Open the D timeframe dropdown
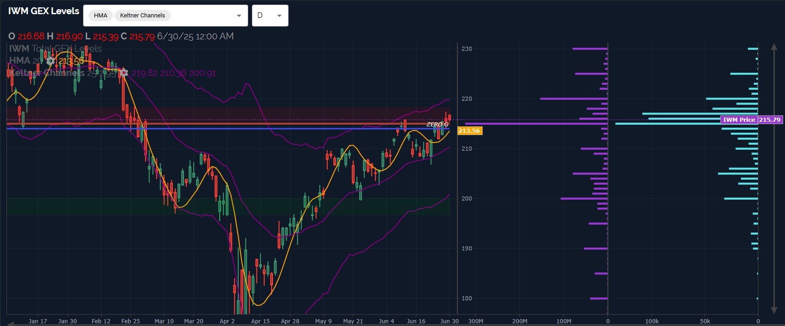 pos(270,16)
